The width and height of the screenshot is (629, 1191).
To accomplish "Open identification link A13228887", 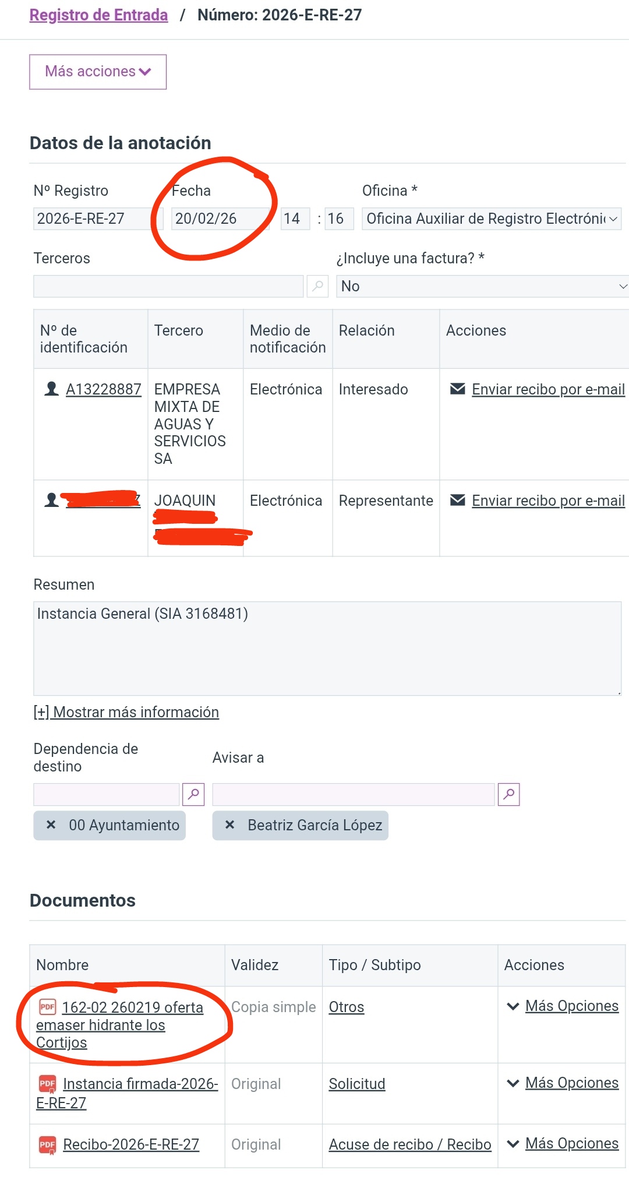I will (103, 389).
